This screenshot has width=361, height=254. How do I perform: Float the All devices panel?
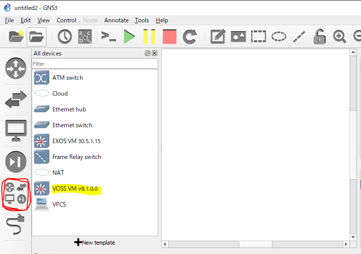[147, 53]
